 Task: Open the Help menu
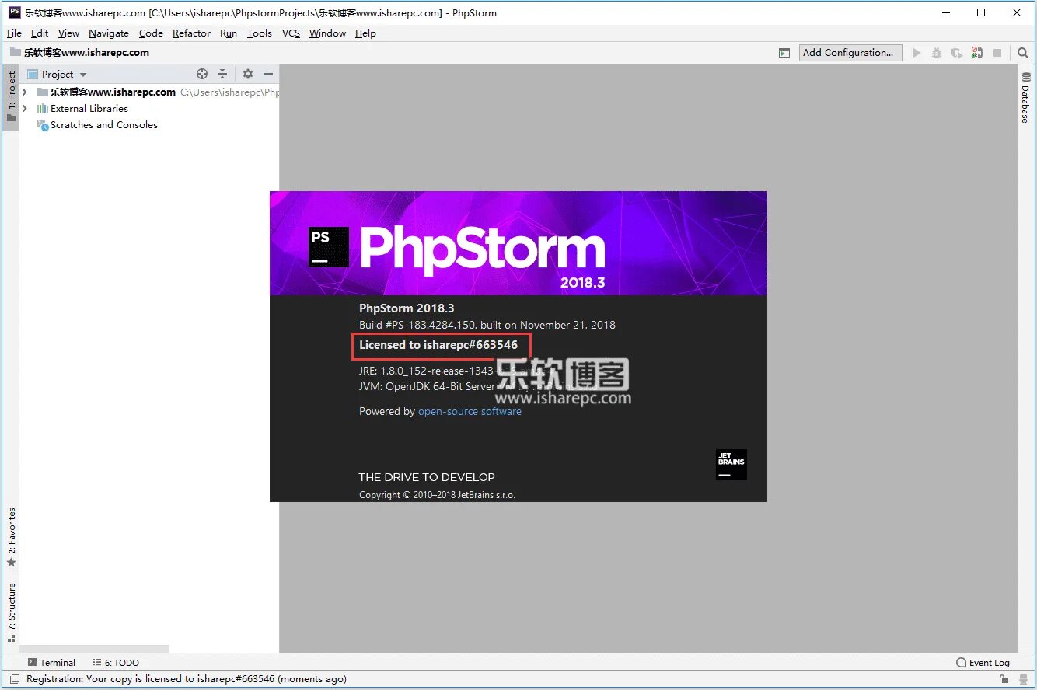[x=365, y=33]
